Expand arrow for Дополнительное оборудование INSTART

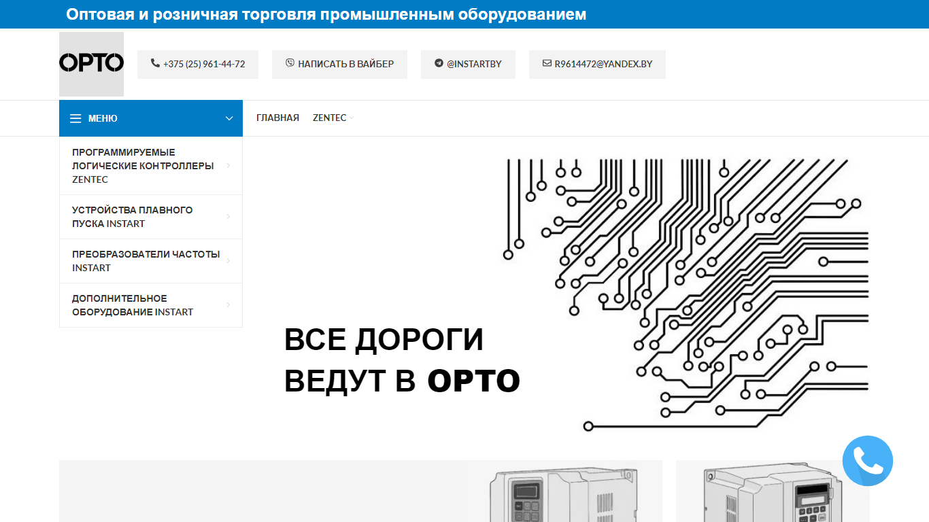[228, 305]
